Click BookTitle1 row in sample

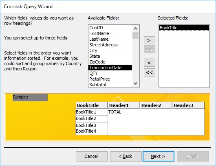[x=92, y=112]
